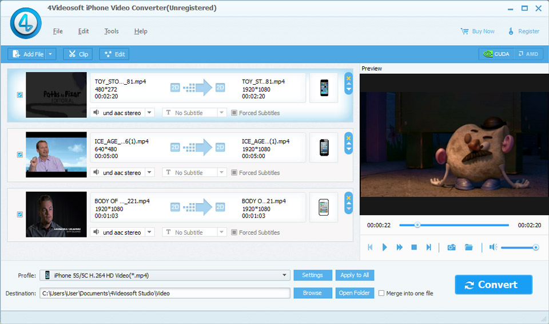The width and height of the screenshot is (549, 324).
Task: Enable Merge into one file
Action: [x=381, y=293]
